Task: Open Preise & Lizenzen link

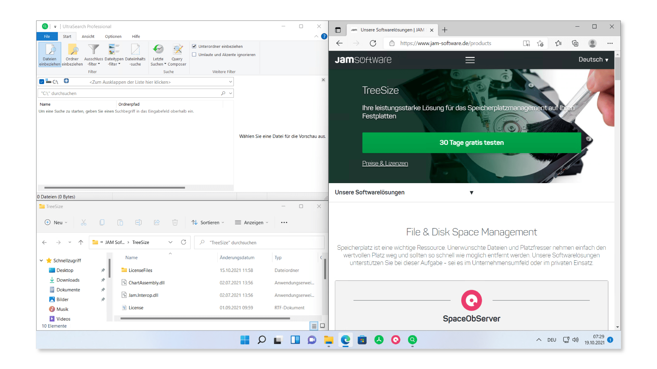Action: [385, 163]
